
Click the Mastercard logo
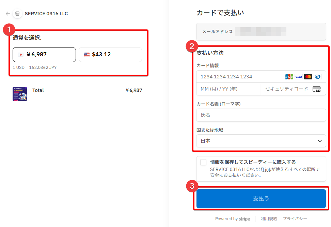click(308, 77)
